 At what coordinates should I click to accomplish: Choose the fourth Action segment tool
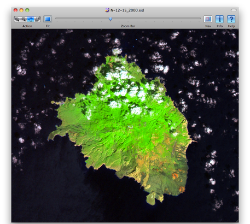coord(37,19)
